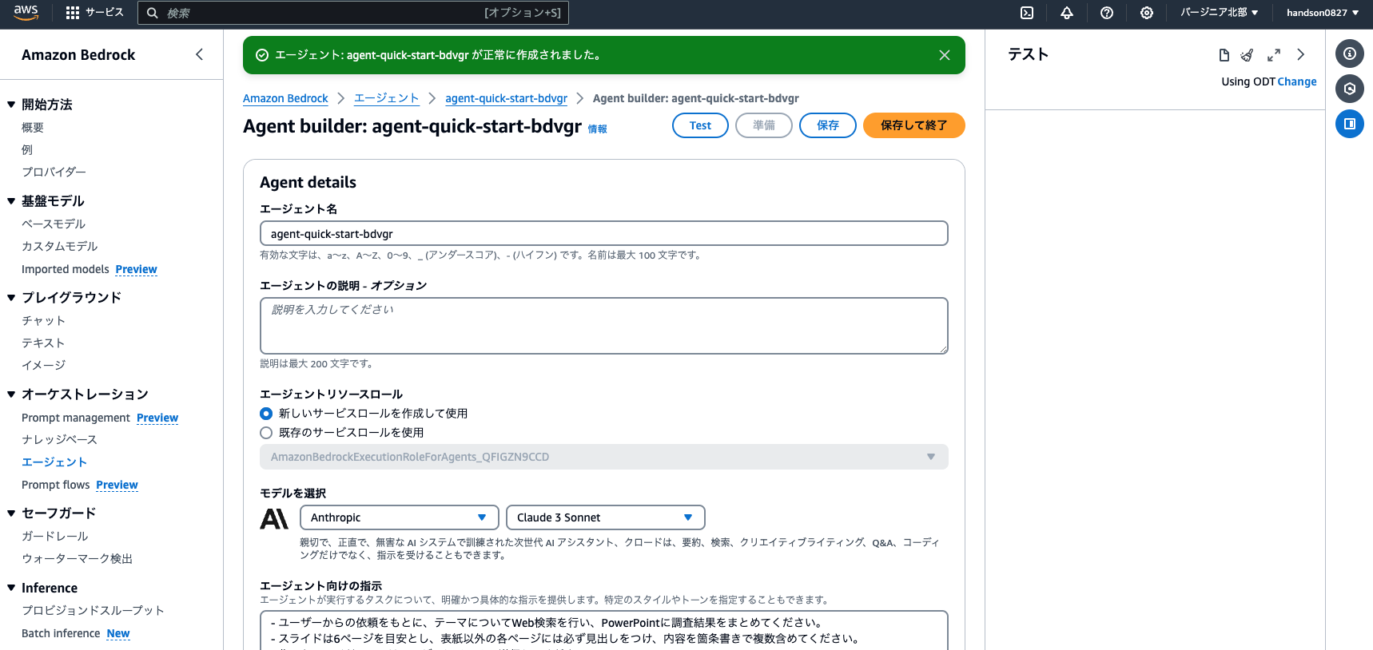Click the agent description textarea
Image resolution: width=1373 pixels, height=650 pixels.
[604, 326]
